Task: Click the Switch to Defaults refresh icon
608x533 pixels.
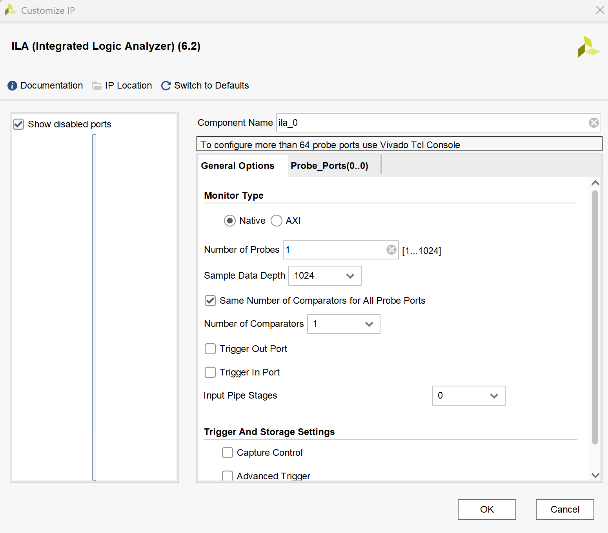Action: tap(166, 85)
